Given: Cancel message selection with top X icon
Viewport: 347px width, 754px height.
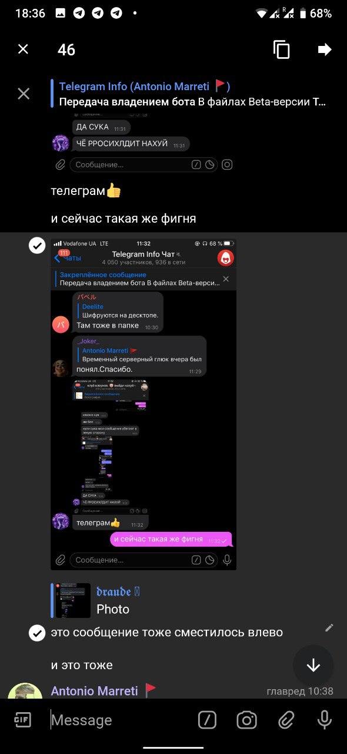Looking at the screenshot, I should (x=23, y=49).
